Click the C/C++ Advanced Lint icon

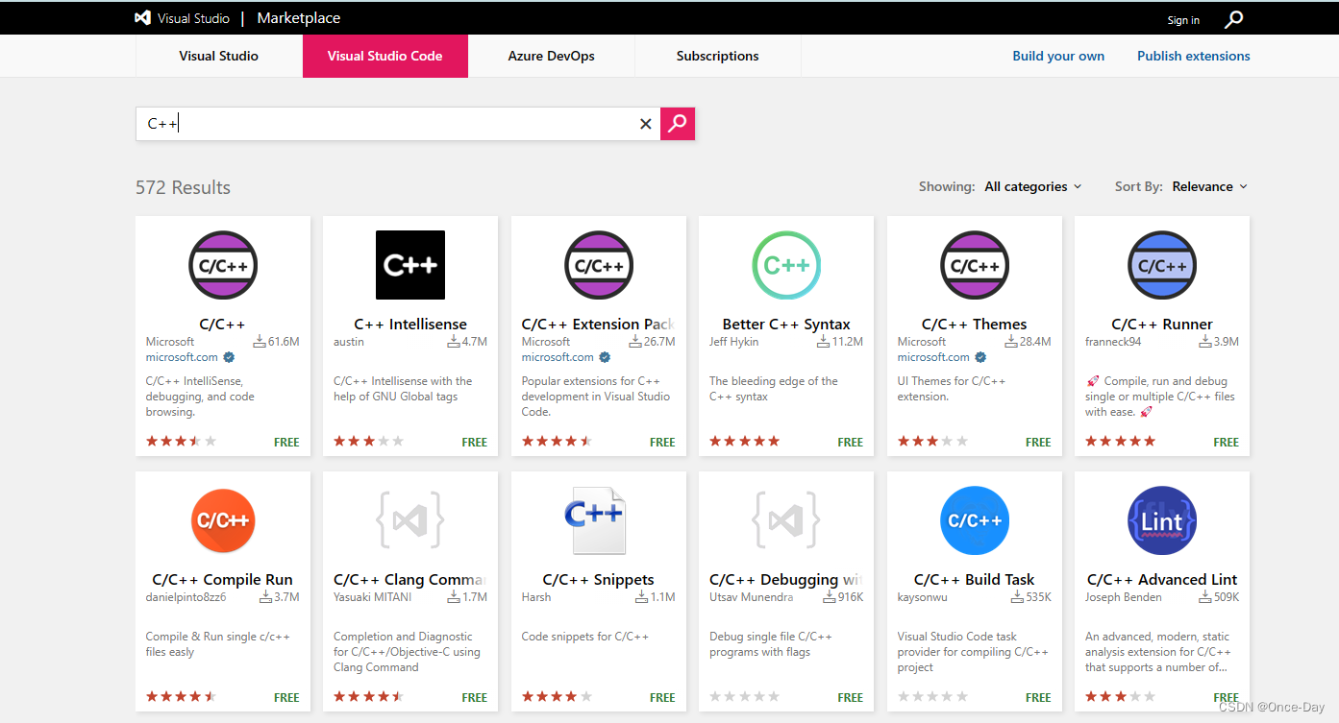pyautogui.click(x=1162, y=520)
